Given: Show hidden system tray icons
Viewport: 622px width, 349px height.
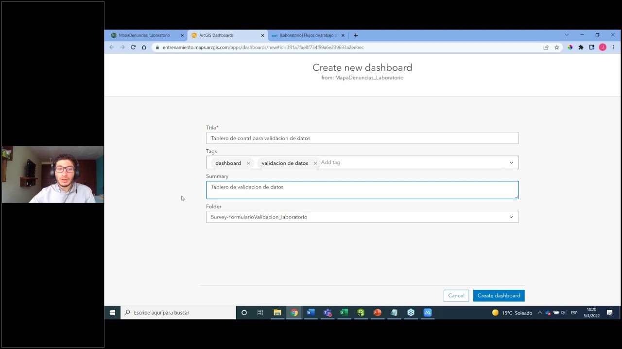Looking at the screenshot, I should pyautogui.click(x=540, y=313).
